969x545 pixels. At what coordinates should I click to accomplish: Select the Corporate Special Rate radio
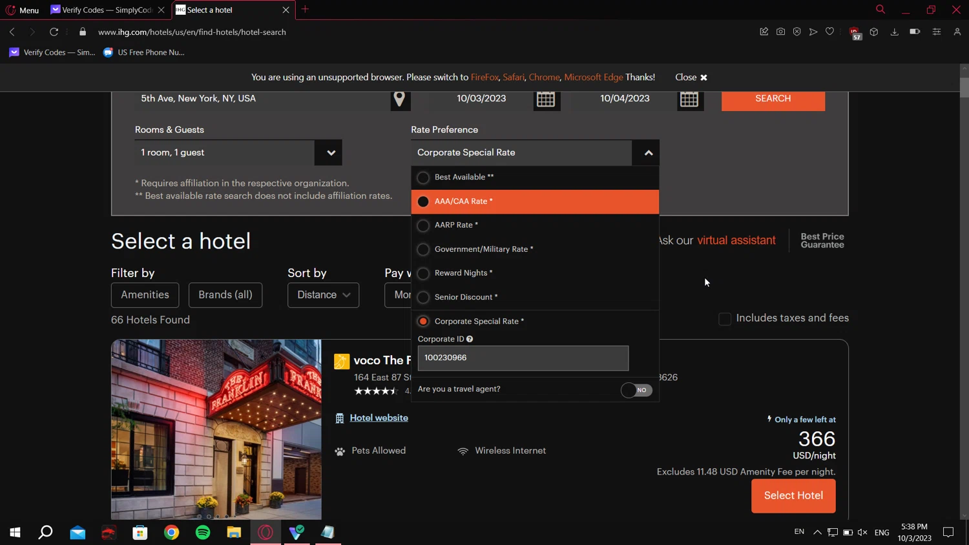pos(423,321)
